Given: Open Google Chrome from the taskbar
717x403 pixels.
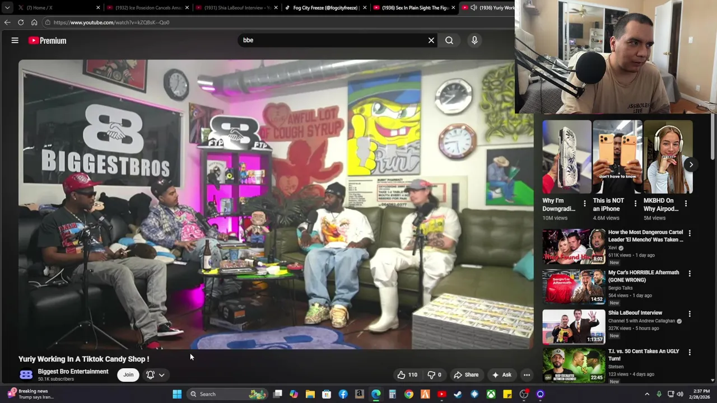Looking at the screenshot, I should (x=408, y=394).
